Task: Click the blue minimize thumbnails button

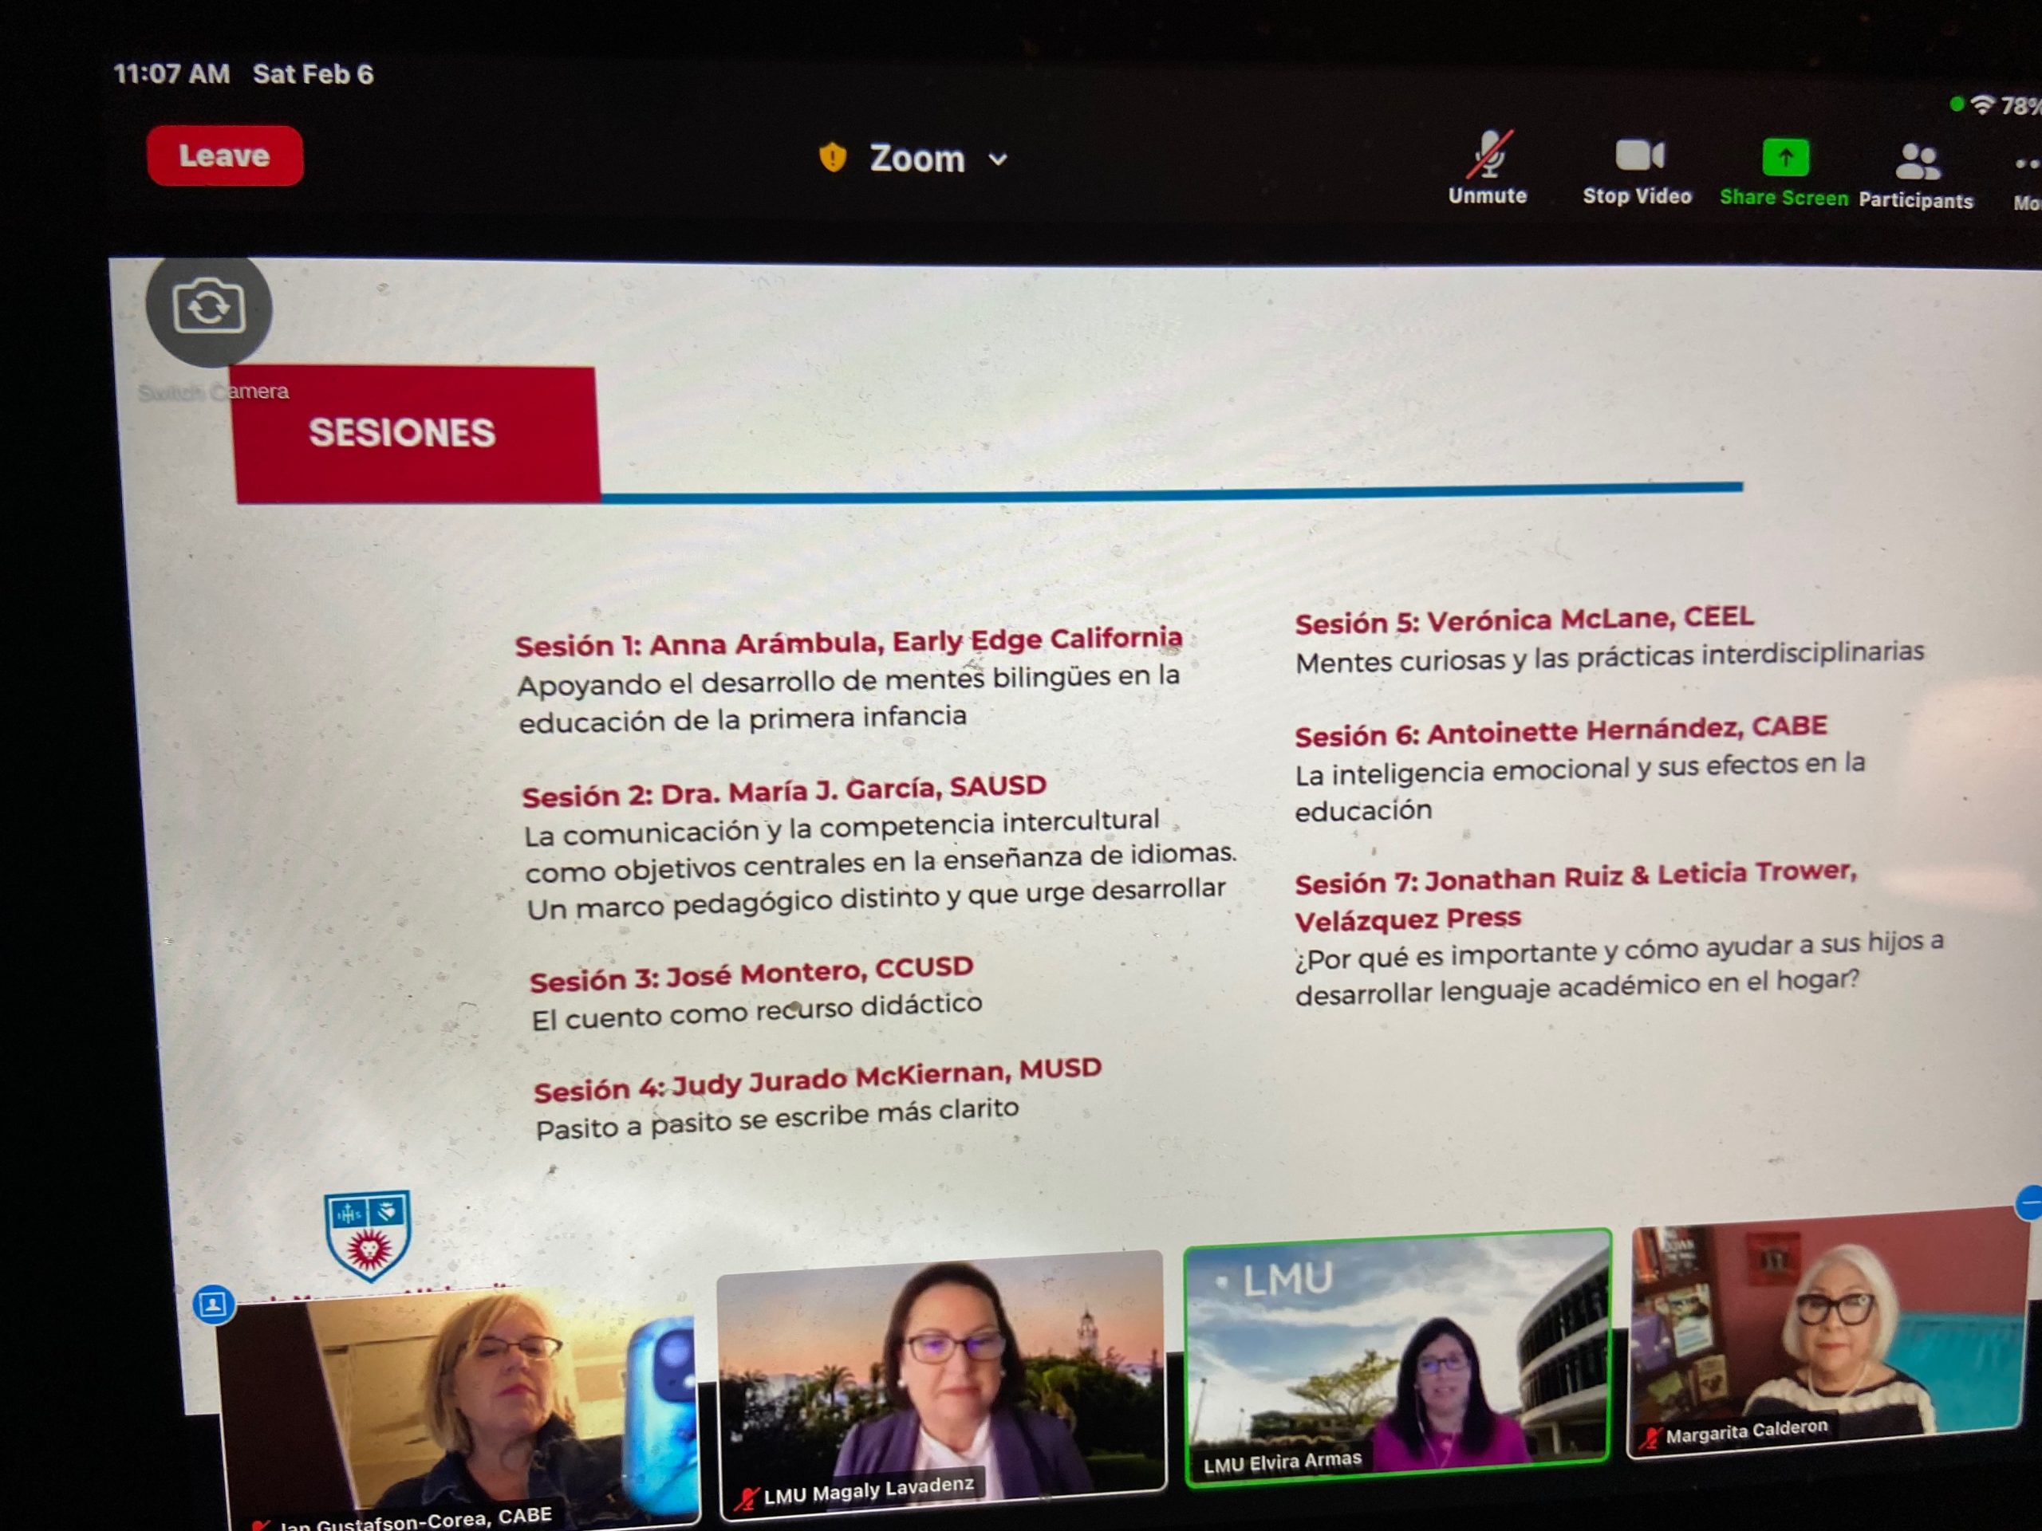Action: (2030, 1203)
